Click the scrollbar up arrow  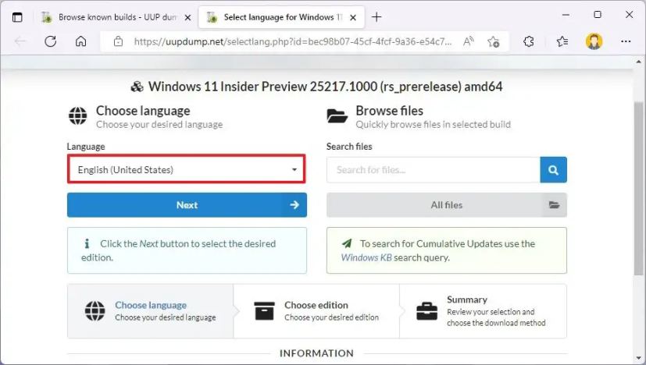[639, 62]
